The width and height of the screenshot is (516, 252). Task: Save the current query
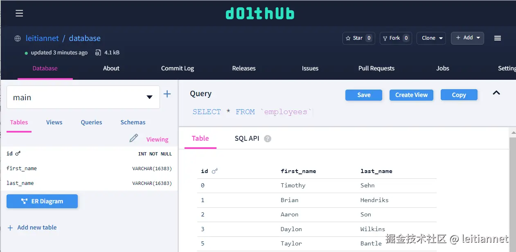click(x=364, y=95)
